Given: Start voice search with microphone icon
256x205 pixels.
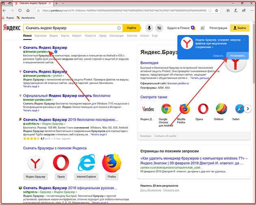Looking at the screenshot, I should click(149, 28).
